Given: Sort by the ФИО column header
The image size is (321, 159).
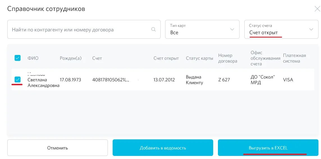Looking at the screenshot, I should click(33, 58).
